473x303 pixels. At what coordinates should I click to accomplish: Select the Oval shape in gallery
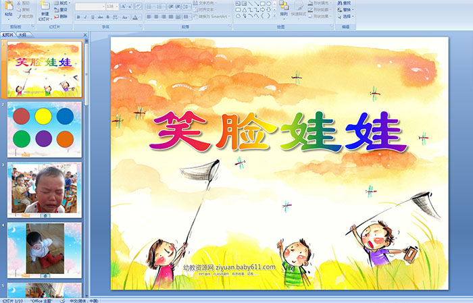pyautogui.click(x=268, y=3)
